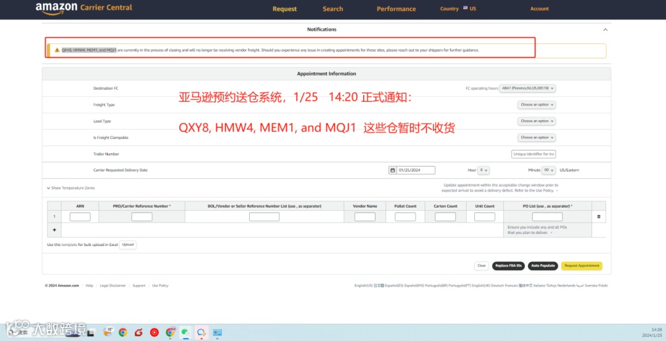Image resolution: width=666 pixels, height=341 pixels.
Task: Open YouTube Music from the taskbar
Action: pos(154,332)
